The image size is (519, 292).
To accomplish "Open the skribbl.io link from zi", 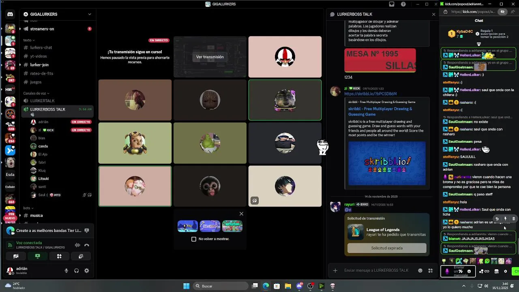I will pos(370,94).
